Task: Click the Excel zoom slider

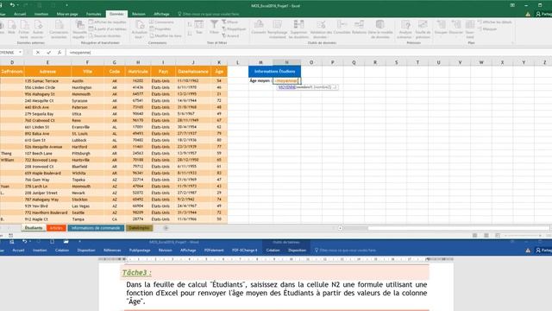Action: click(523, 235)
